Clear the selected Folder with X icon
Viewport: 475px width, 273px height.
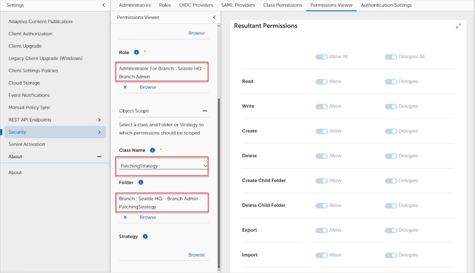click(x=125, y=217)
